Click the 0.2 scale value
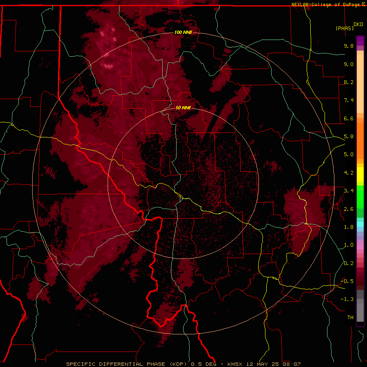Image resolution: width=367 pixels, height=367 pixels. coord(349,263)
